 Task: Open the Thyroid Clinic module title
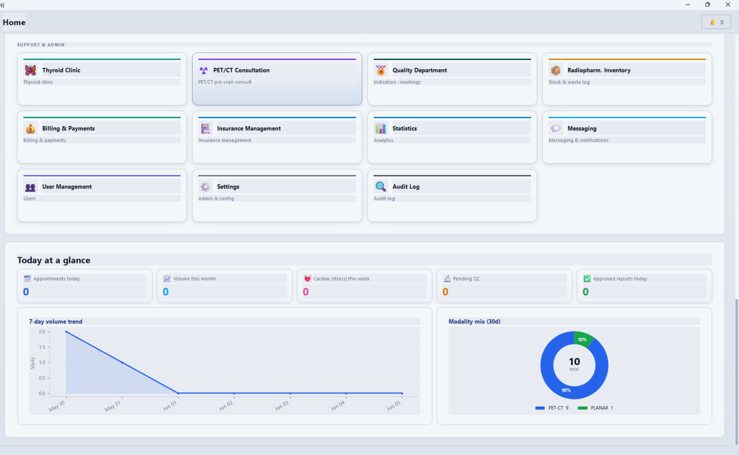(61, 70)
